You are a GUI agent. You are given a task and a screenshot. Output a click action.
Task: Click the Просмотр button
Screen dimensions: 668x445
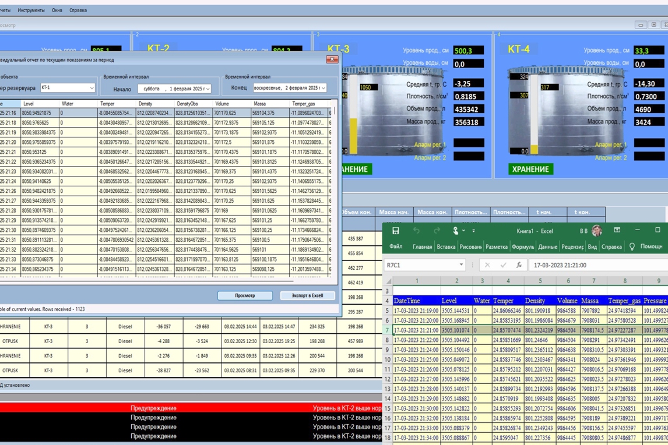[x=245, y=296]
